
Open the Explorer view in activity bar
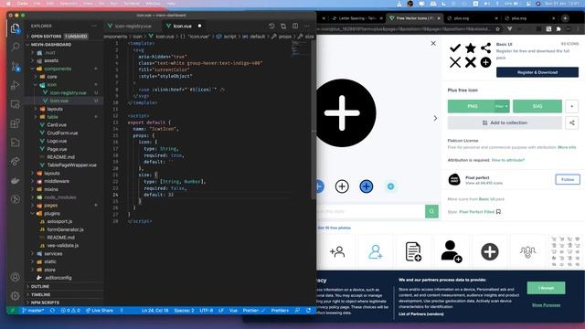tap(15, 28)
